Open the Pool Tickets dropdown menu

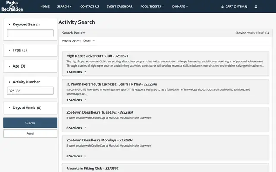tap(152, 6)
